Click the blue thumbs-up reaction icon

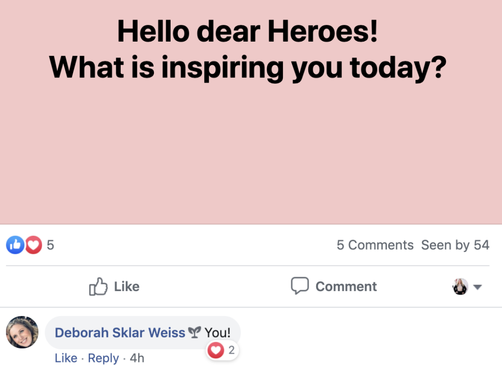(15, 245)
